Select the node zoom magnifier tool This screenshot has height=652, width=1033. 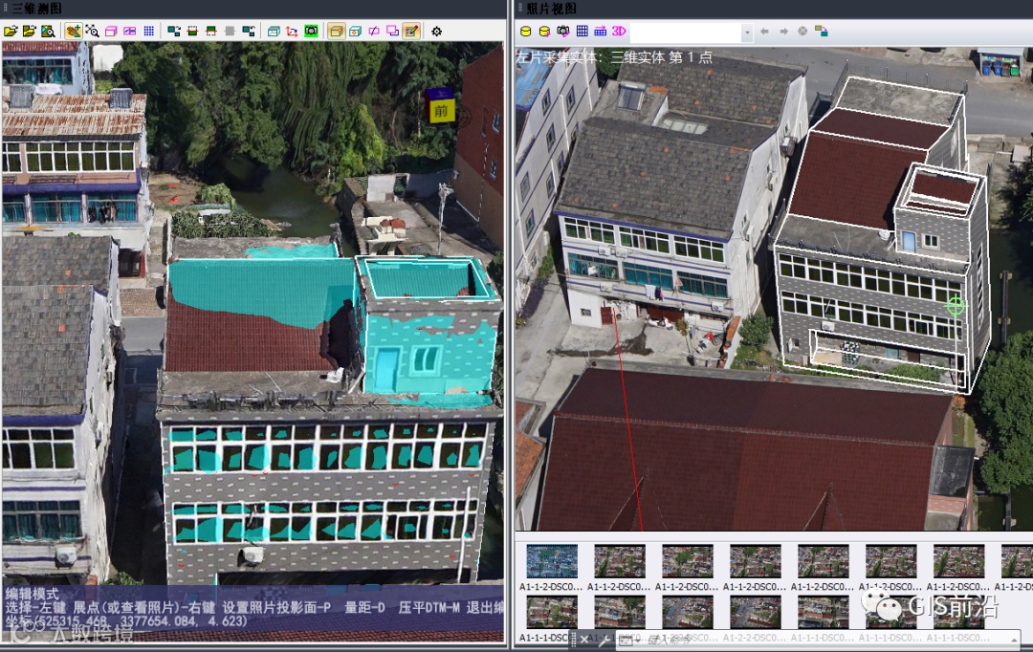coord(92,31)
